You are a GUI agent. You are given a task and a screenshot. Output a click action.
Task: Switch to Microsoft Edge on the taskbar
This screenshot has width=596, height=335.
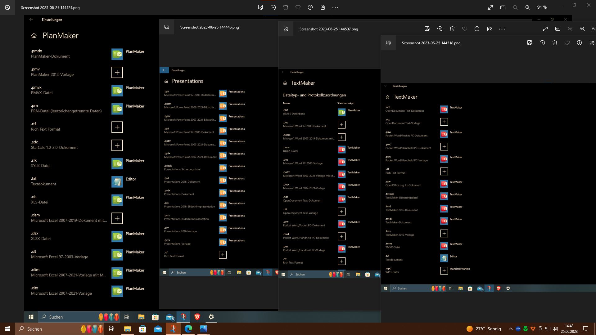pyautogui.click(x=188, y=329)
